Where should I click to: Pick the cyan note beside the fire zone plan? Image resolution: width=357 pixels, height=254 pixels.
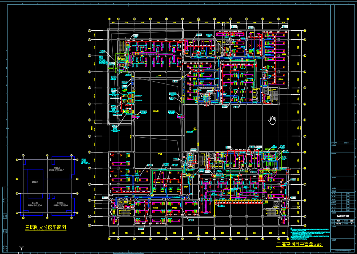tap(85, 161)
